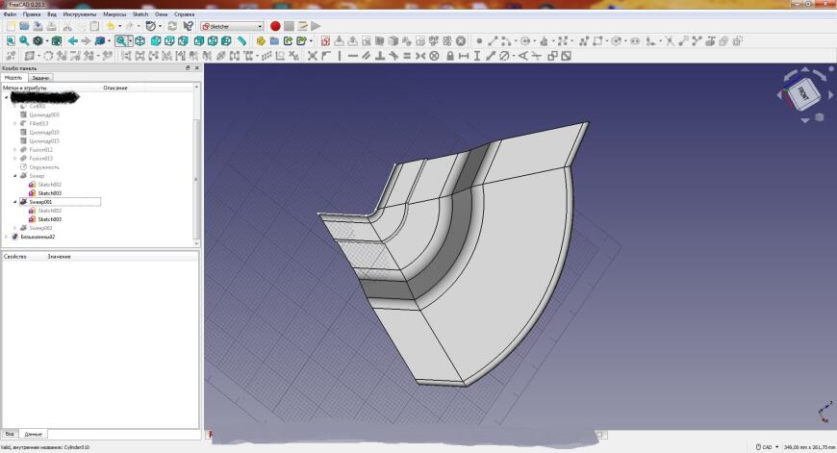The width and height of the screenshot is (837, 453).
Task: Select Sketch003 under Sweep001
Action: pos(50,219)
